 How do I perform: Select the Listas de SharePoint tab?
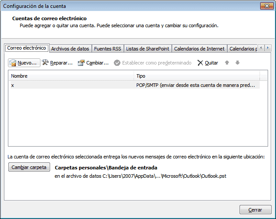point(148,49)
